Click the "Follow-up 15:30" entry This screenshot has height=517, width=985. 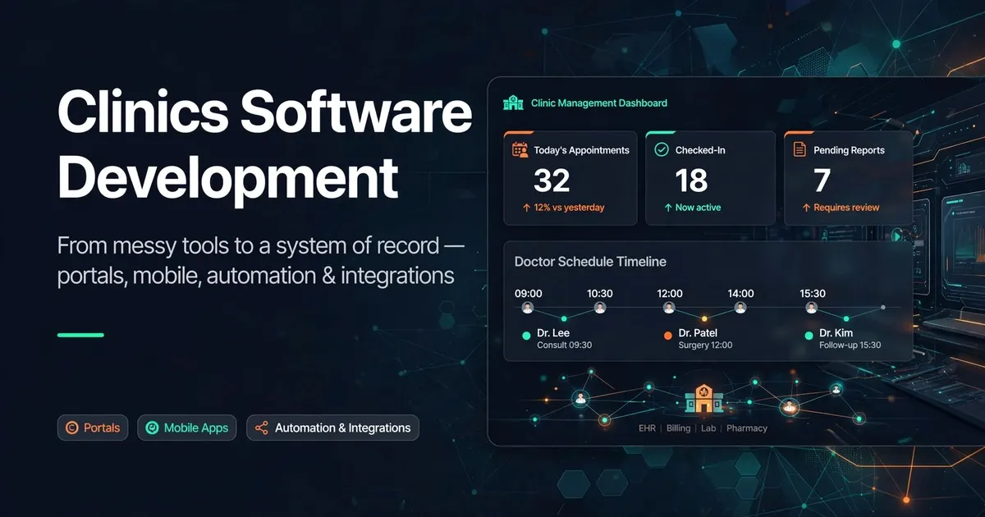tap(850, 345)
